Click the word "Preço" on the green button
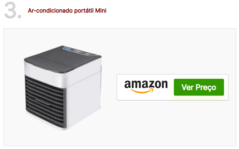 (206, 87)
